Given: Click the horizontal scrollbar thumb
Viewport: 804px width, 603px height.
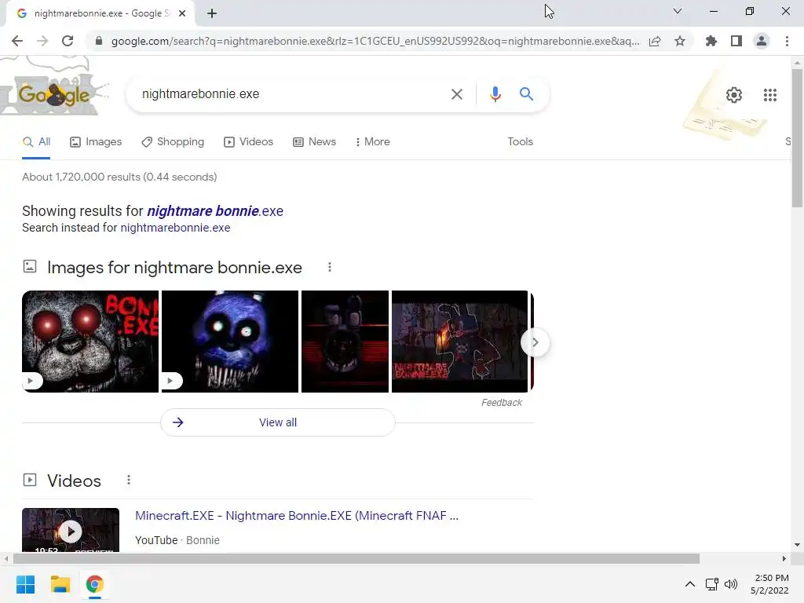Looking at the screenshot, I should 356,558.
